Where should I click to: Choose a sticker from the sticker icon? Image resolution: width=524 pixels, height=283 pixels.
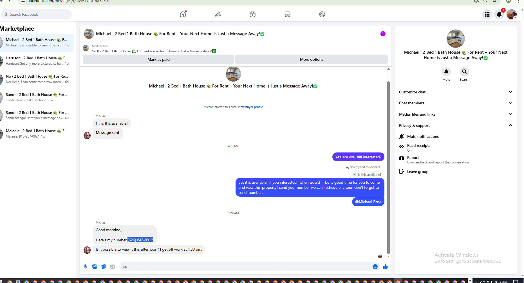click(104, 267)
